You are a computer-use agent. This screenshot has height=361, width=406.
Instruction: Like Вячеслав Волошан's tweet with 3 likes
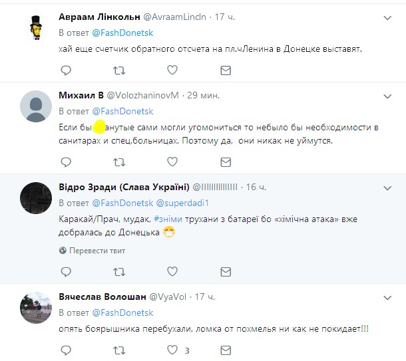tap(172, 350)
